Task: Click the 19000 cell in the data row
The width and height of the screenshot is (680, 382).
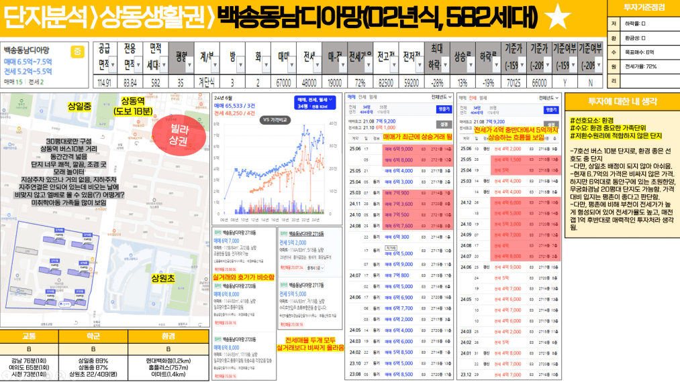Action: point(335,82)
